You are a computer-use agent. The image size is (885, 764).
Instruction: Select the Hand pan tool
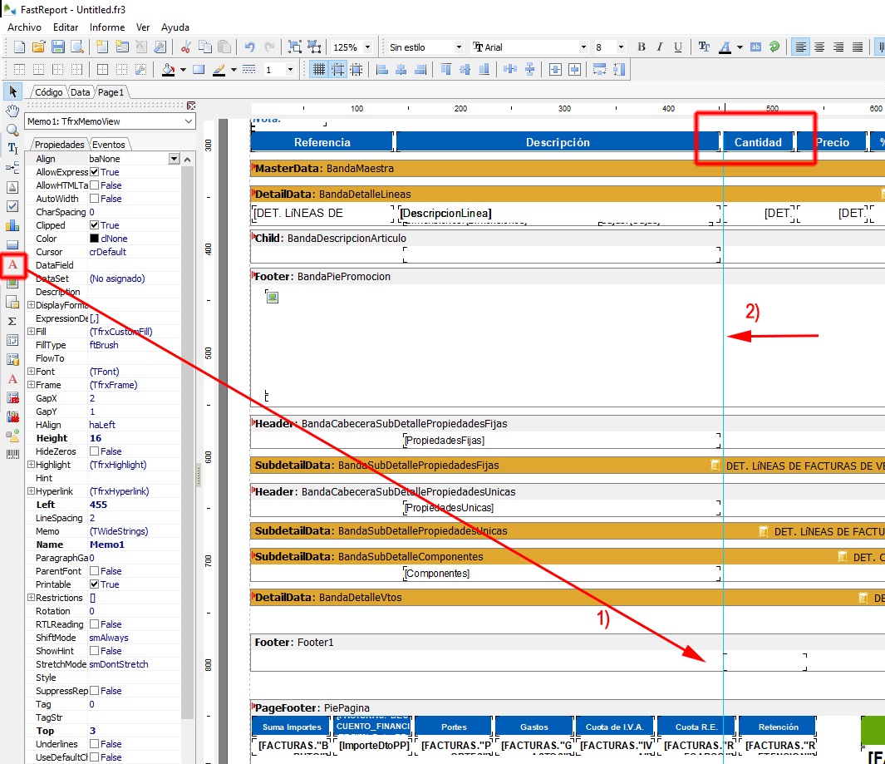pos(12,111)
